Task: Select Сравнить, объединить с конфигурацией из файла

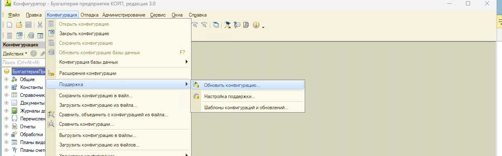Action: [x=118, y=115]
